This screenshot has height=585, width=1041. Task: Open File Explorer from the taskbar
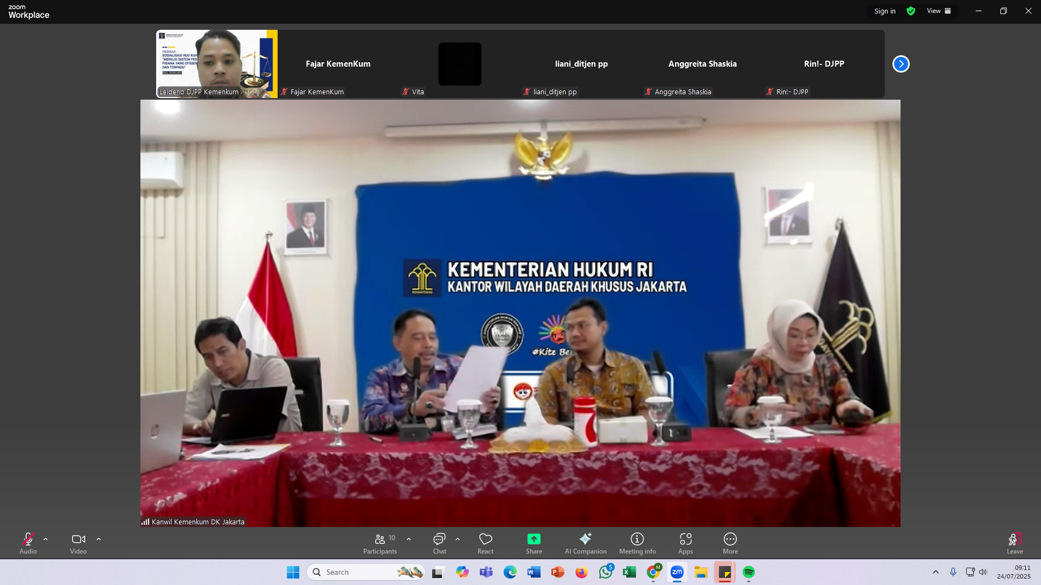(701, 572)
